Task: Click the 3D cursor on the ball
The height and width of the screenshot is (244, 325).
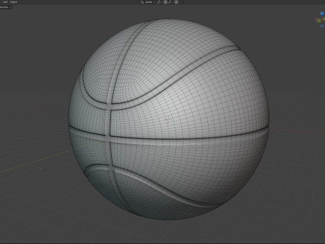Action: coord(168,119)
